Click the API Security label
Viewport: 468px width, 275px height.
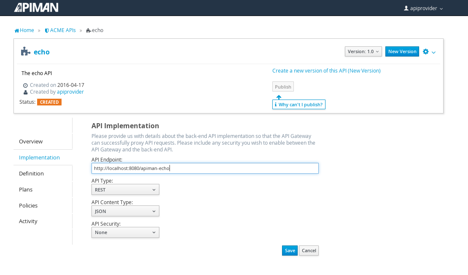click(106, 224)
